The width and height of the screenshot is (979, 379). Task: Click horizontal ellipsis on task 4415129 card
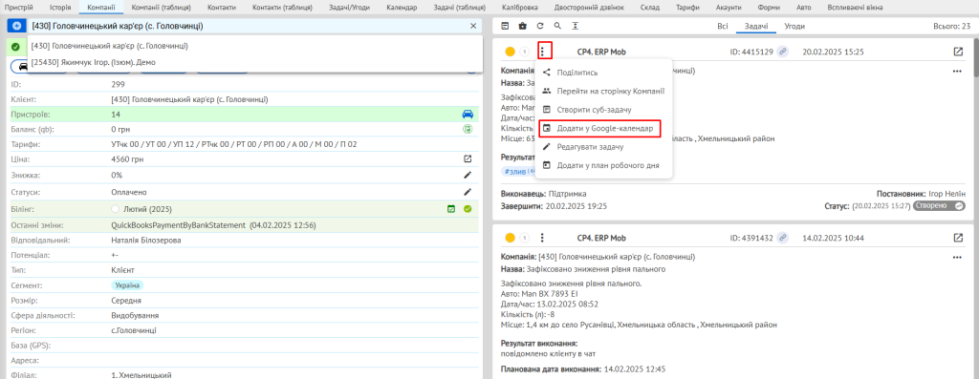(957, 71)
